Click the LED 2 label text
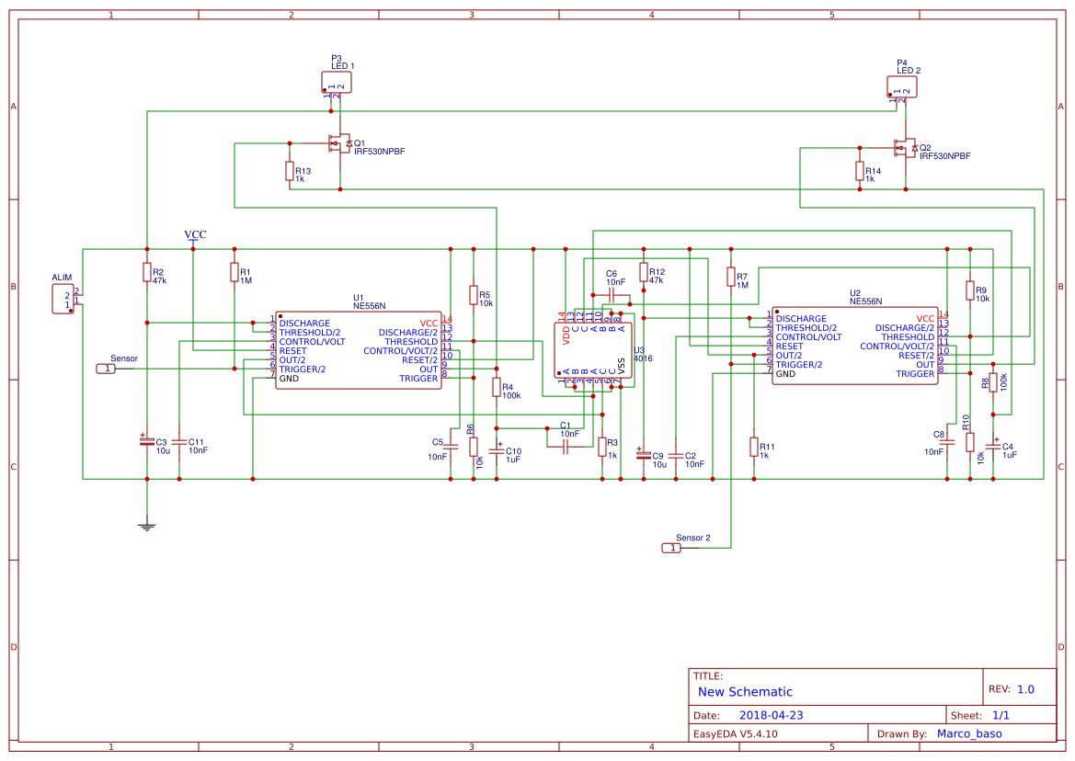This screenshot has height=761, width=1075. click(x=909, y=71)
